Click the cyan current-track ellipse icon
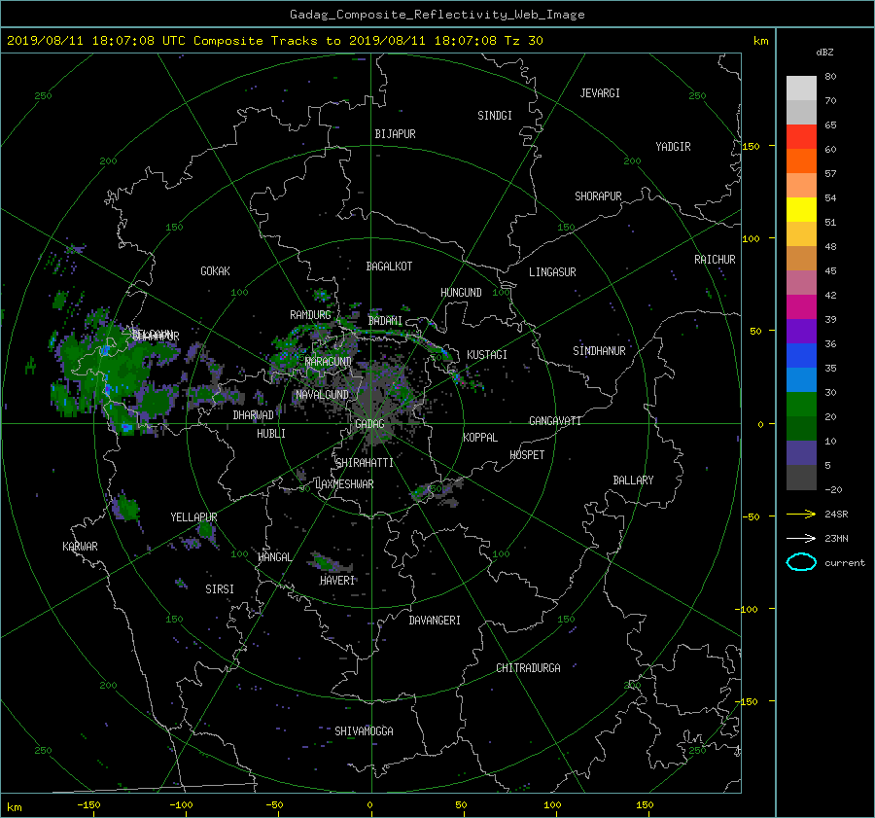 pos(801,562)
